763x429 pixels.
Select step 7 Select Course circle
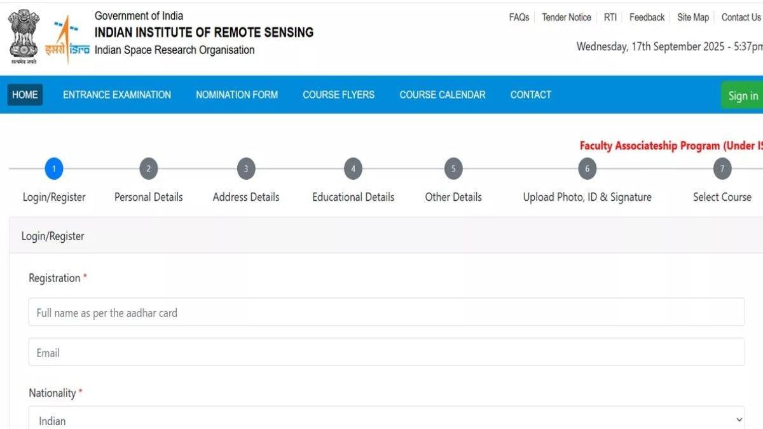pyautogui.click(x=722, y=169)
